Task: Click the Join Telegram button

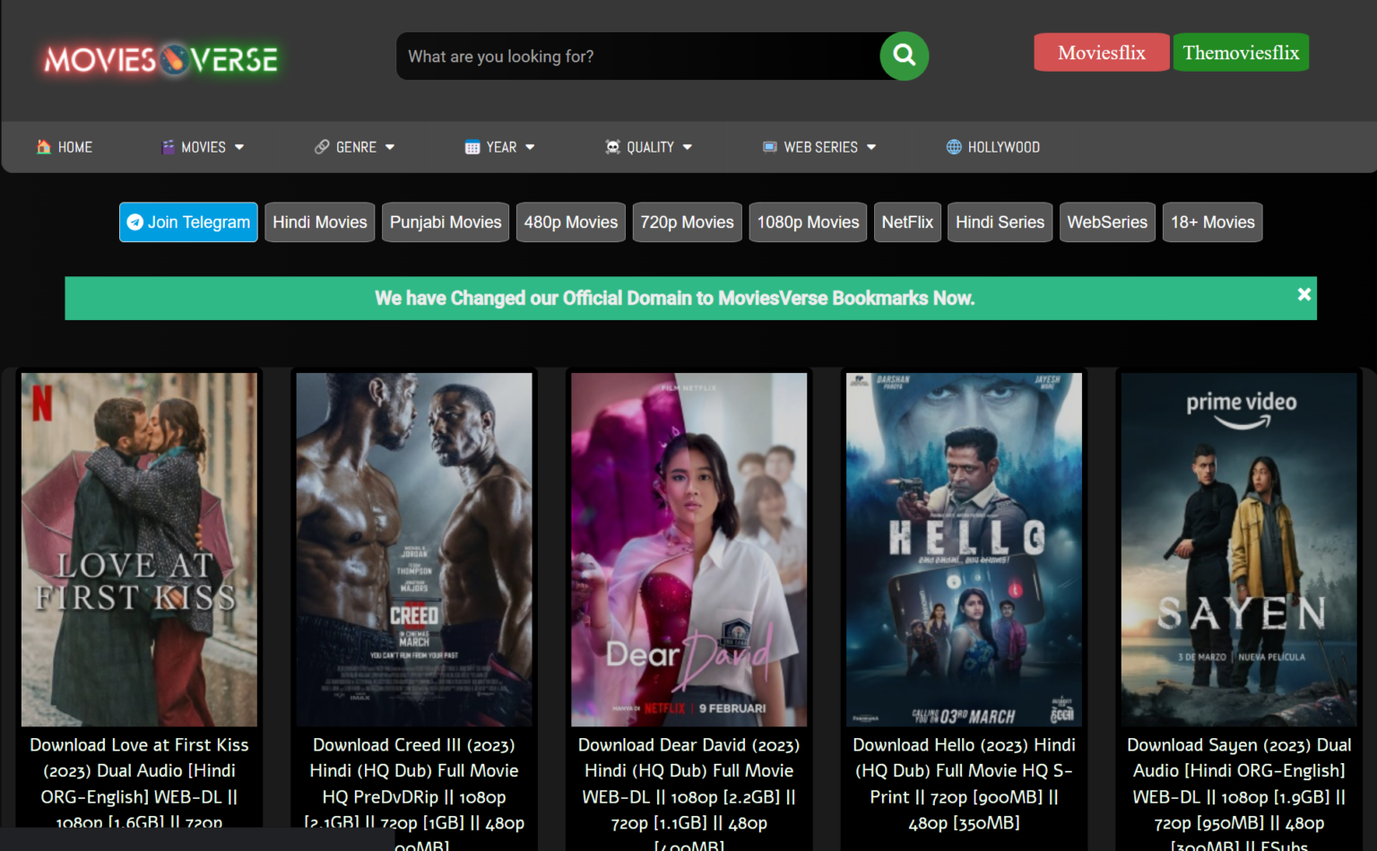Action: click(188, 222)
